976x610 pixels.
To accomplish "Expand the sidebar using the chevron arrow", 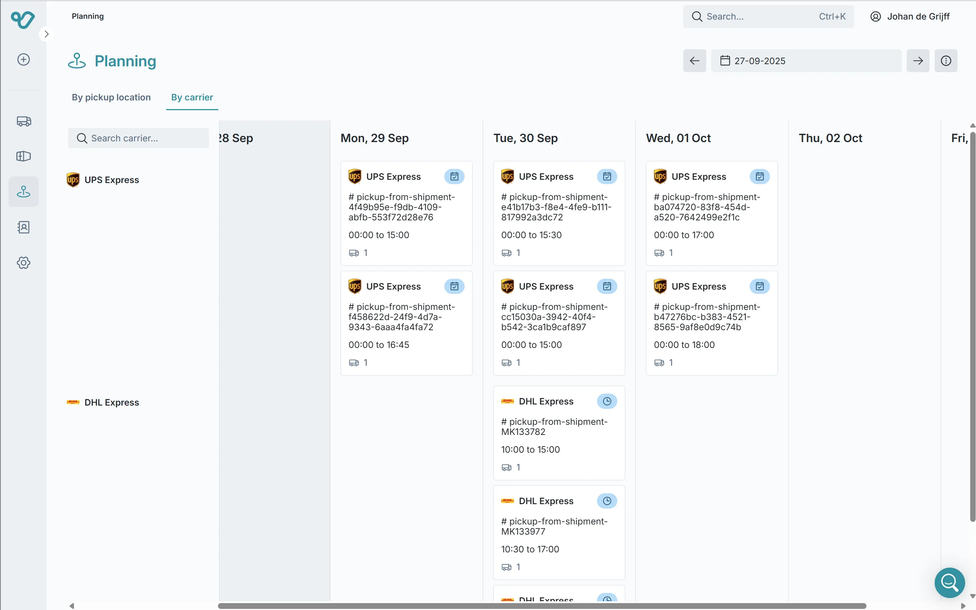I will (46, 34).
